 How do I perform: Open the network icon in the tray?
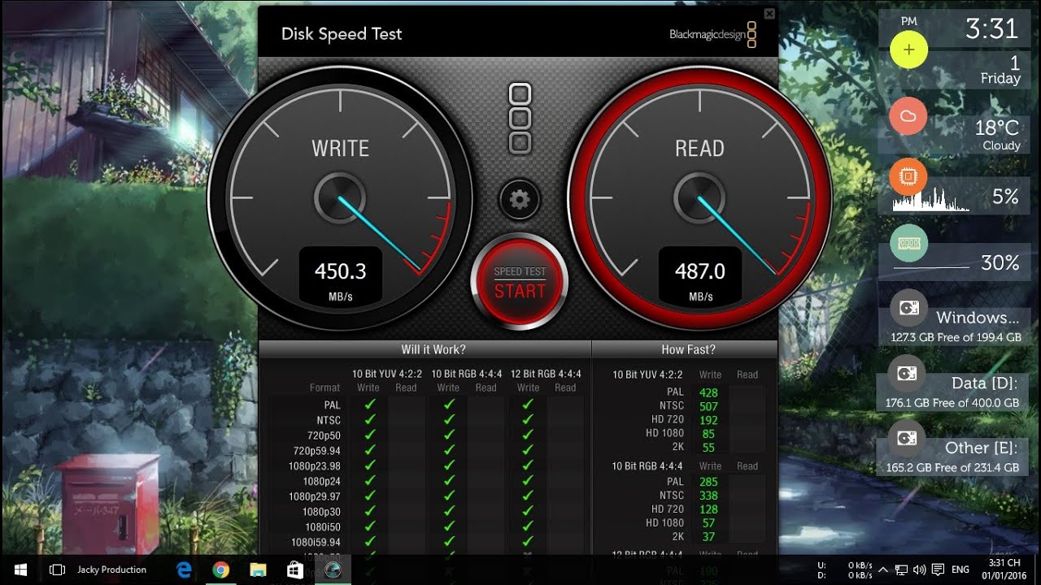901,570
